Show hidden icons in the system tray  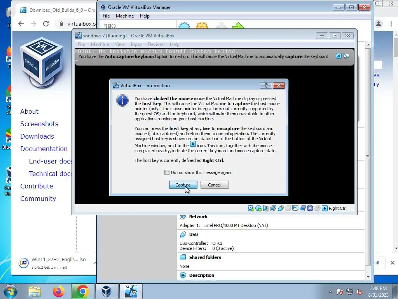pos(330,292)
